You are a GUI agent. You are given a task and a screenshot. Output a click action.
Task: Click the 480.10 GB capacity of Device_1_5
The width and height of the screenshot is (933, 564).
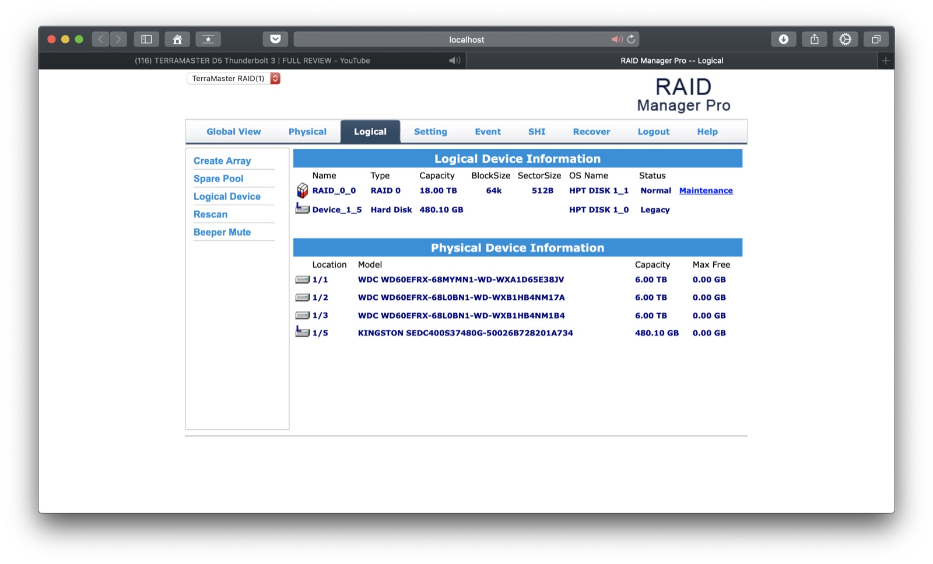[441, 210]
